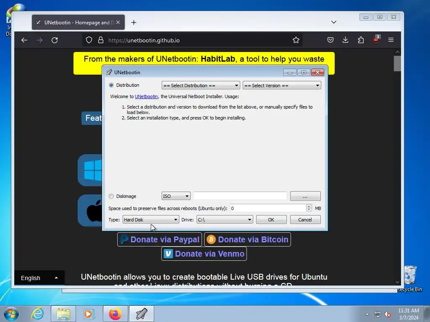Click the Apple macOS download icon
Screen dimensions: 430x322
pos(90,210)
